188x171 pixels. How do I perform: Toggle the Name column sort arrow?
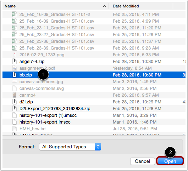(x=104, y=6)
